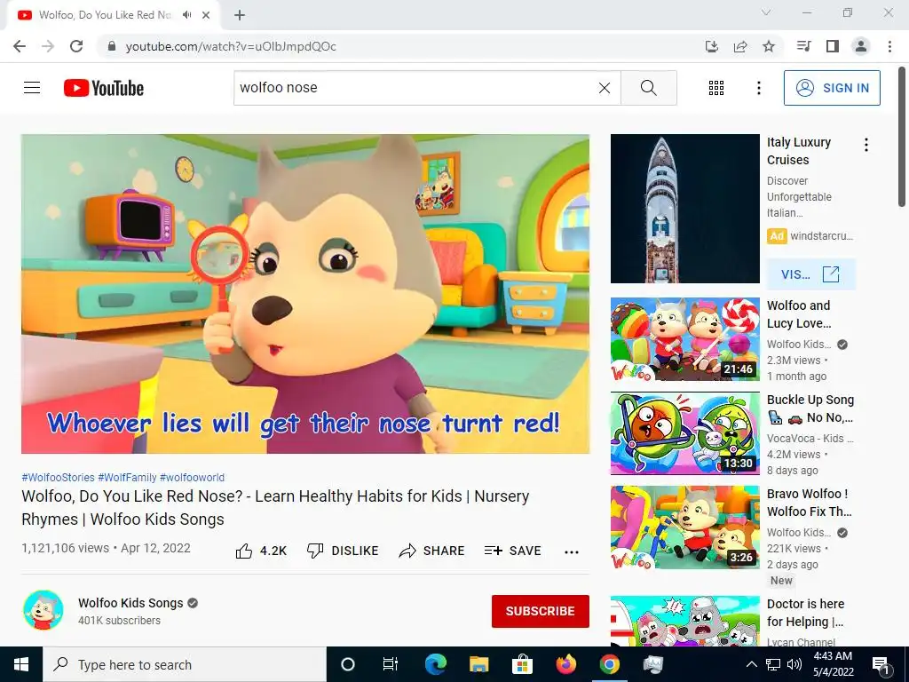The width and height of the screenshot is (909, 682).
Task: Open the tab search chevron
Action: pos(766,12)
